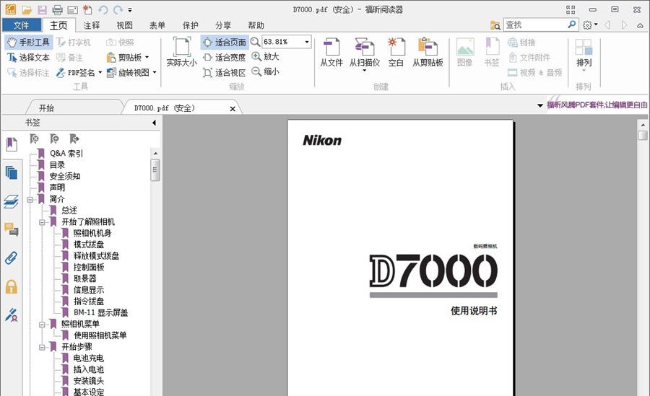The image size is (650, 396).
Task: Click the Open file folder icon
Action: click(27, 9)
